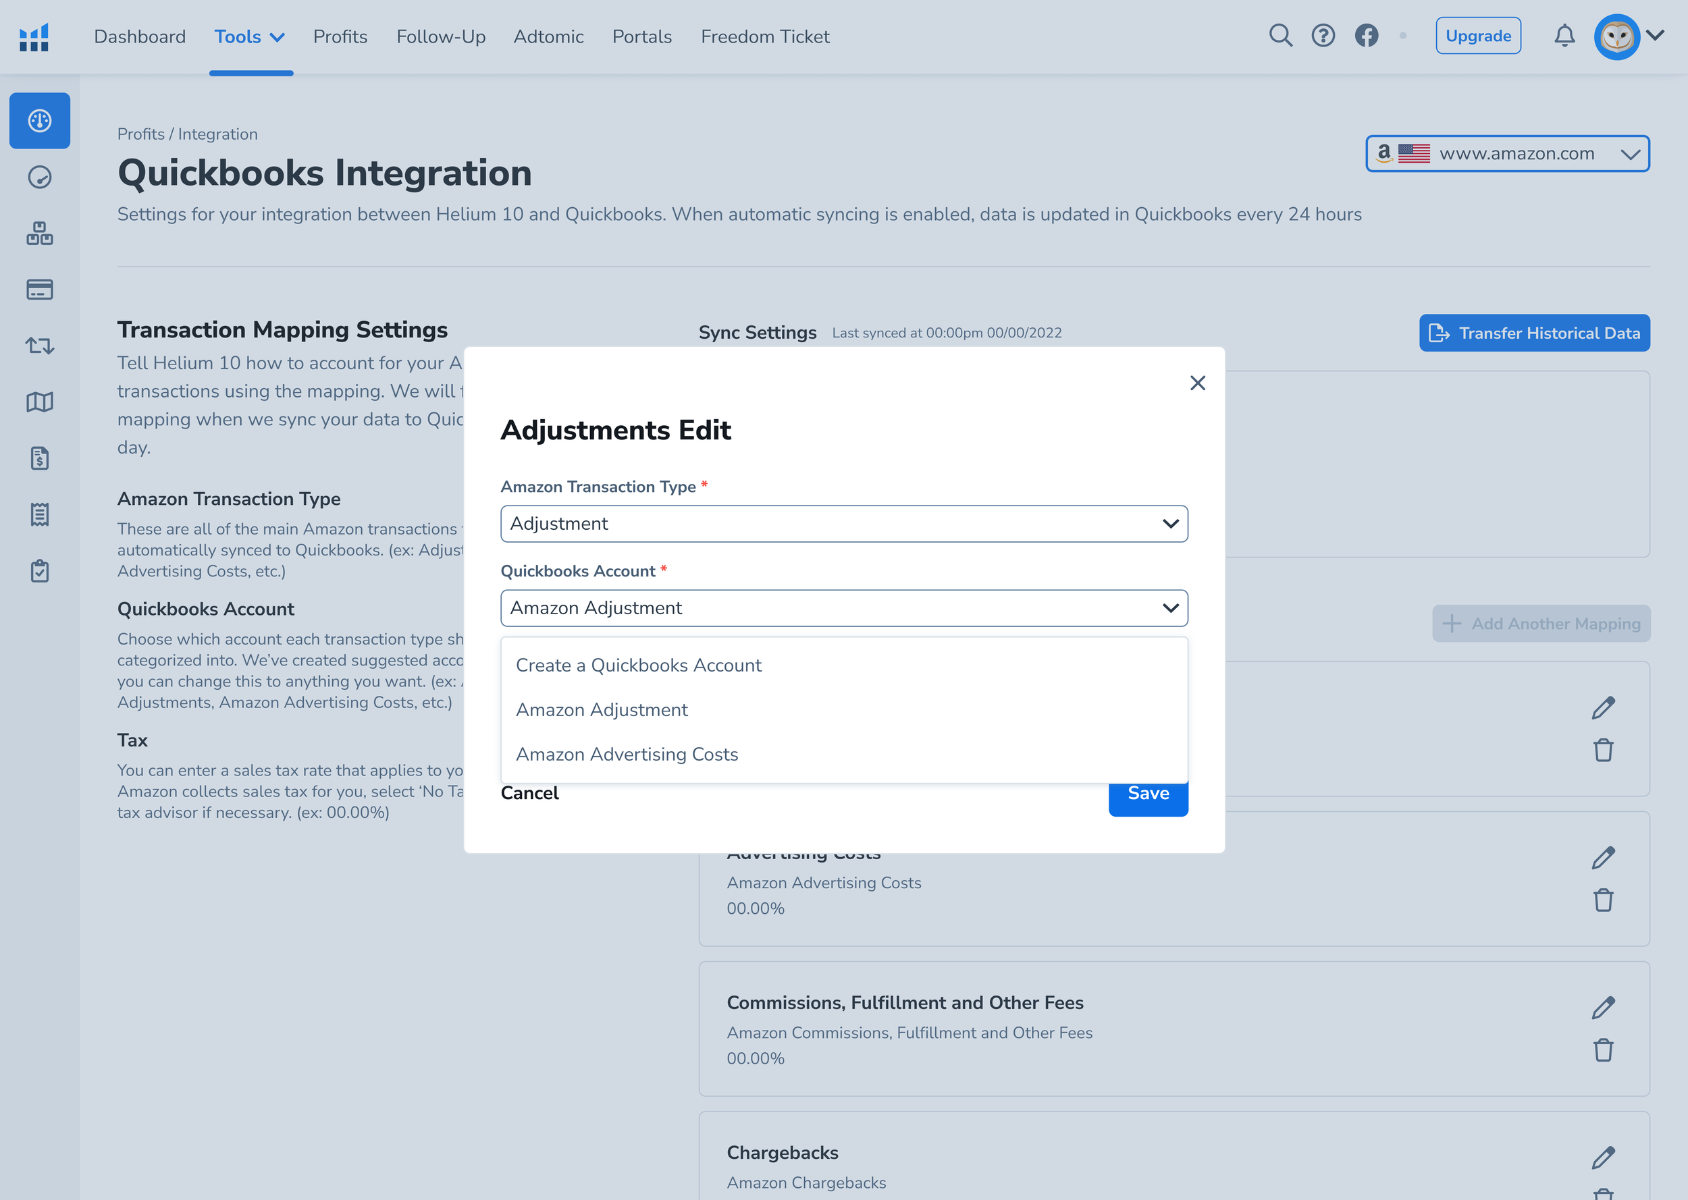Screen dimensions: 1688x1200
Task: Open the Tools menu tab
Action: coord(250,37)
